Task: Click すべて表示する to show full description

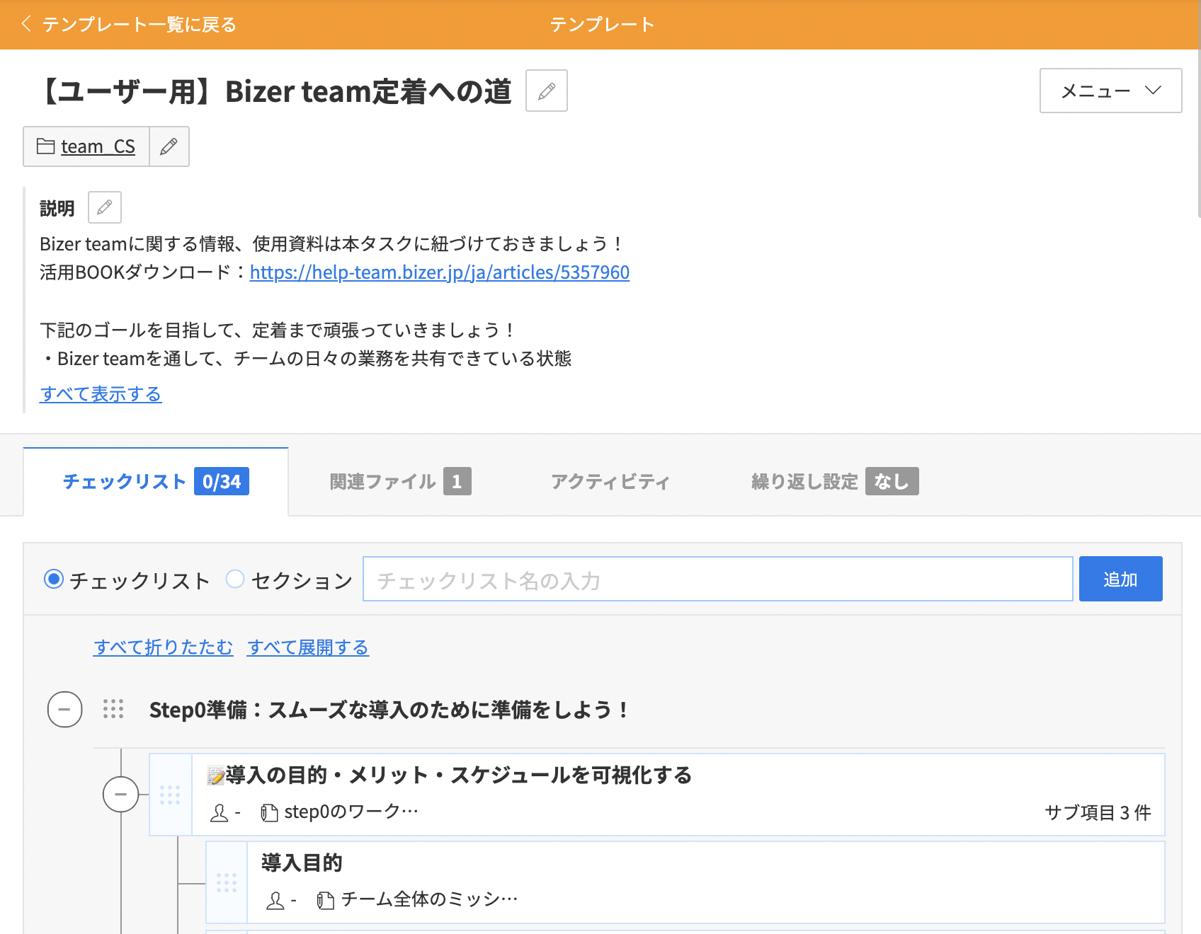Action: (x=101, y=393)
